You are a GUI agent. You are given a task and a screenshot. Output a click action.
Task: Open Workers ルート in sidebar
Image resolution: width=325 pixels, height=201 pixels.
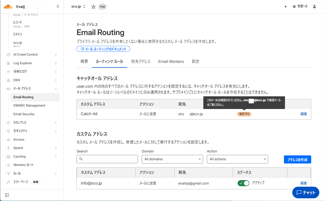click(x=24, y=165)
